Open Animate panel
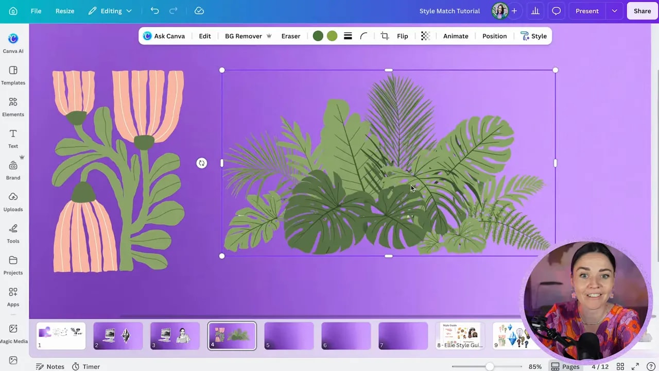 coord(456,36)
